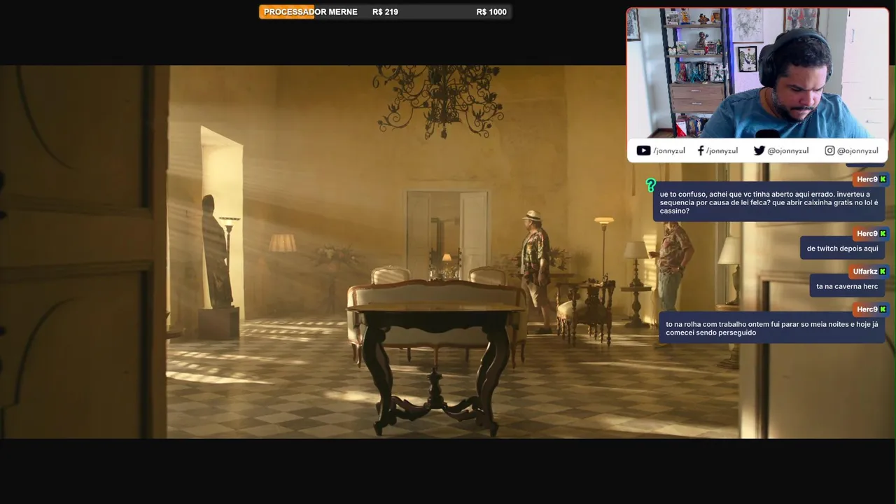Select Herc9 name above 'ue to confuso' message
896x504 pixels.
pyautogui.click(x=867, y=180)
